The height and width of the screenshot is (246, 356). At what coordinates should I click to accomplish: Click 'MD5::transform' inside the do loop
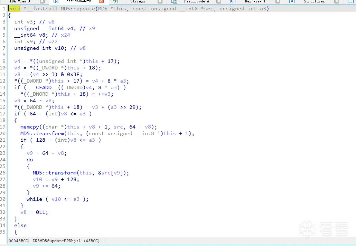tap(55, 173)
